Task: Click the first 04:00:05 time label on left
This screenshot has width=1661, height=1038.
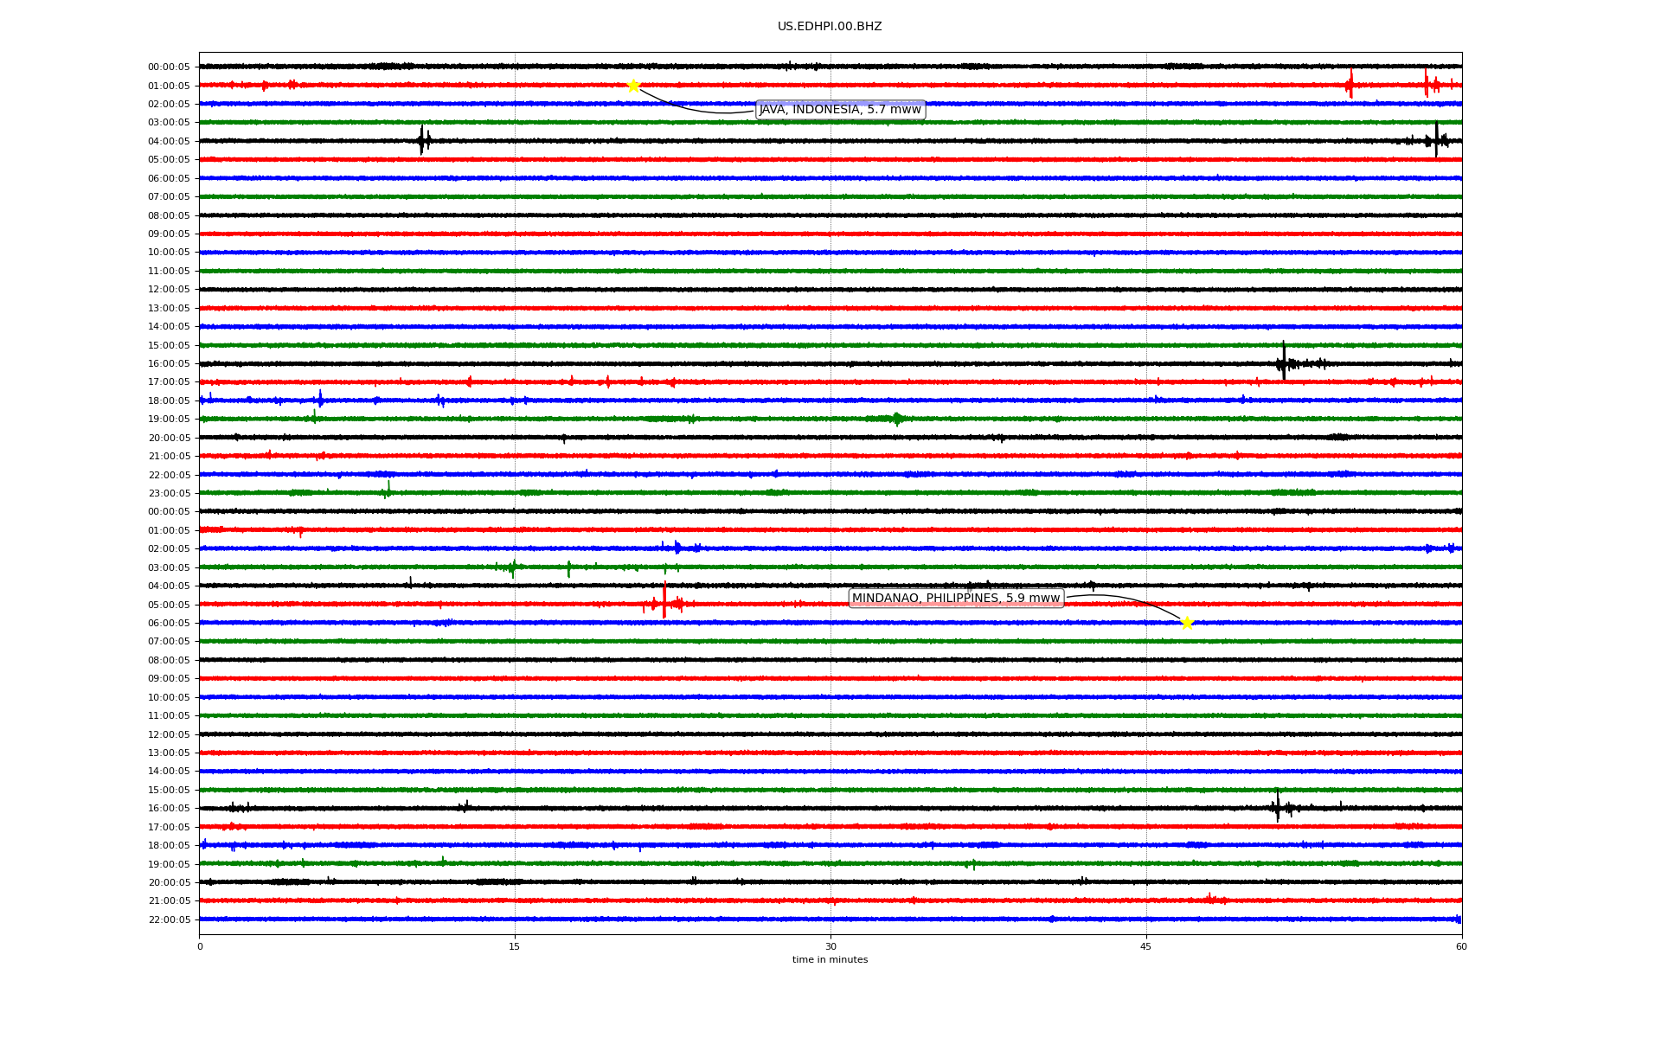Action: pyautogui.click(x=169, y=142)
